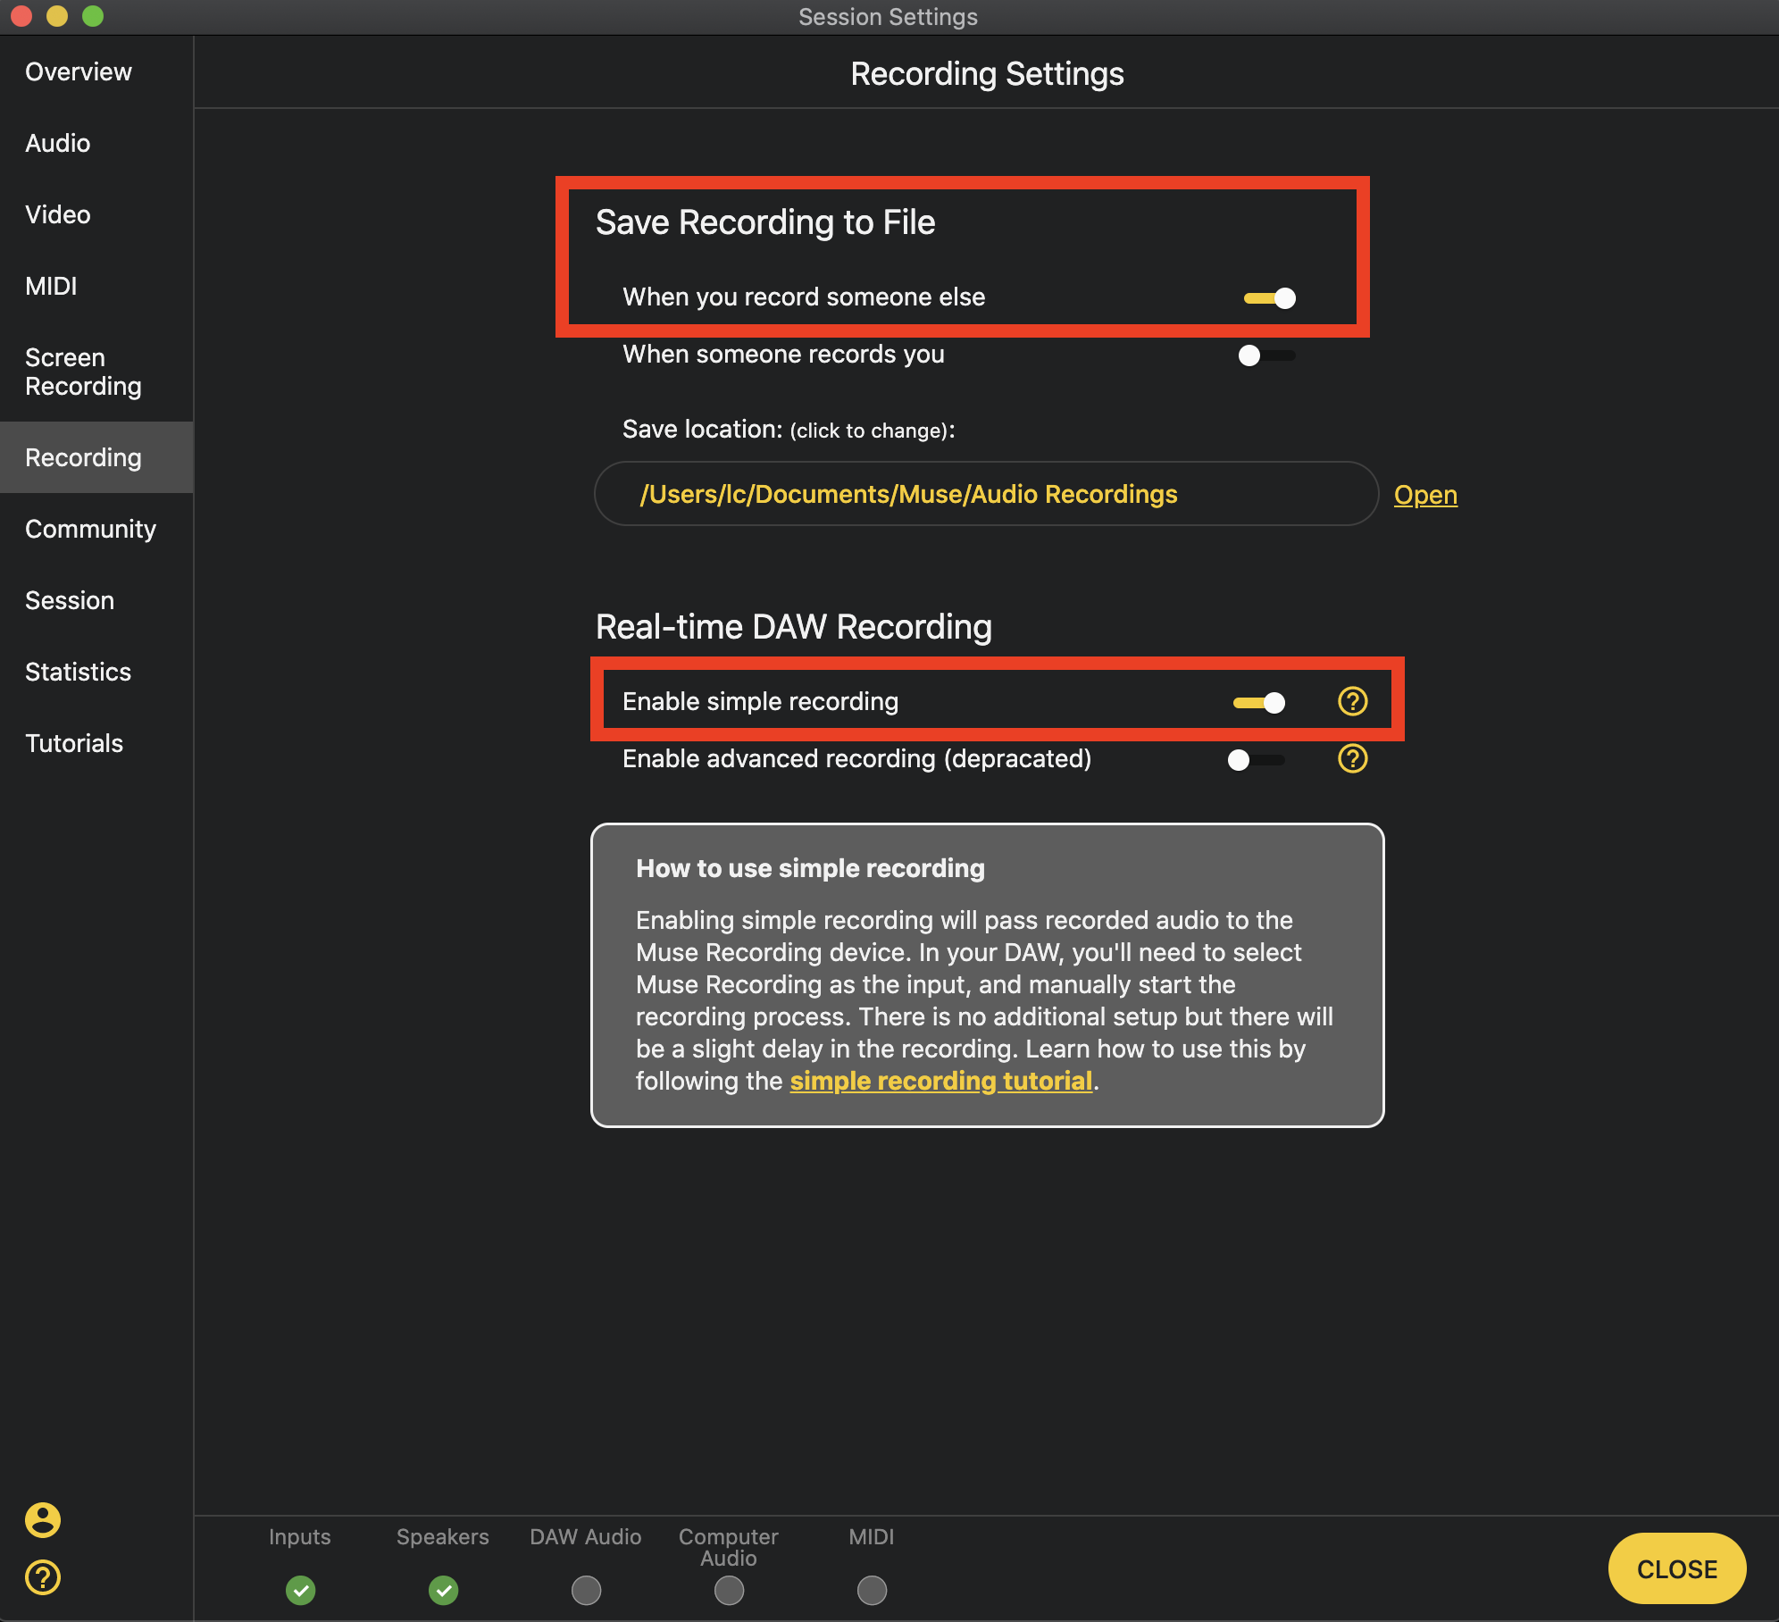Open help icon at sidebar bottom
This screenshot has height=1622, width=1779.
[42, 1577]
